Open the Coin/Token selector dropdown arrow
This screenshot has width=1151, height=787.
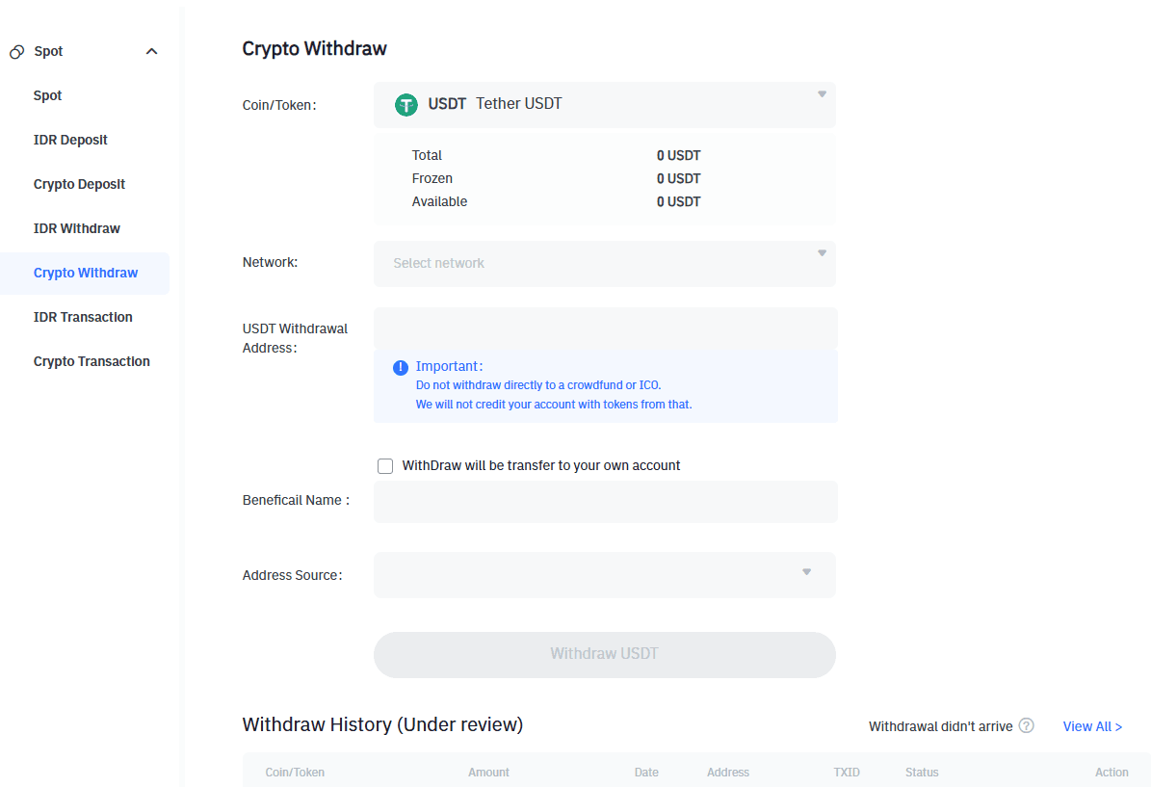[821, 93]
